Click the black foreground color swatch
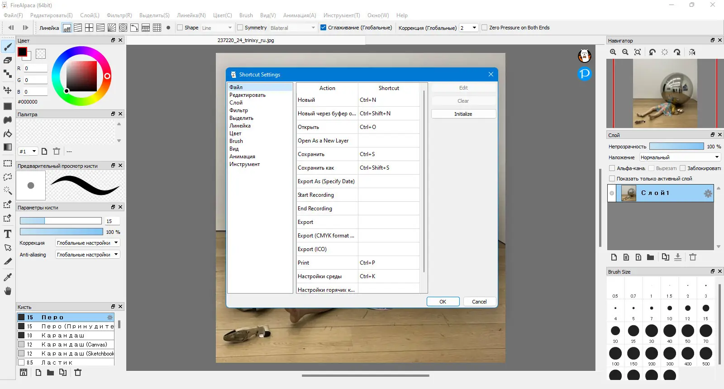This screenshot has height=389, width=724. [22, 52]
